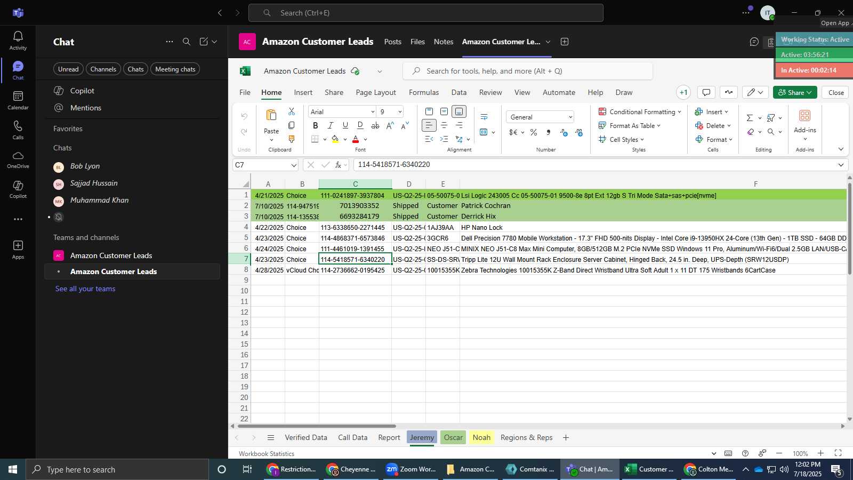The image size is (853, 480).
Task: Switch to the Noah sheet tab
Action: click(481, 437)
